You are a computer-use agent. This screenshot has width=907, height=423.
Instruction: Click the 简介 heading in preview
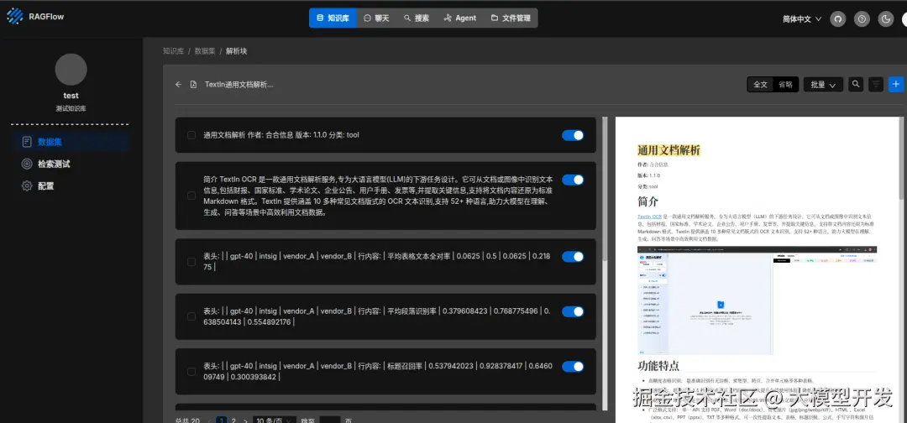[647, 202]
